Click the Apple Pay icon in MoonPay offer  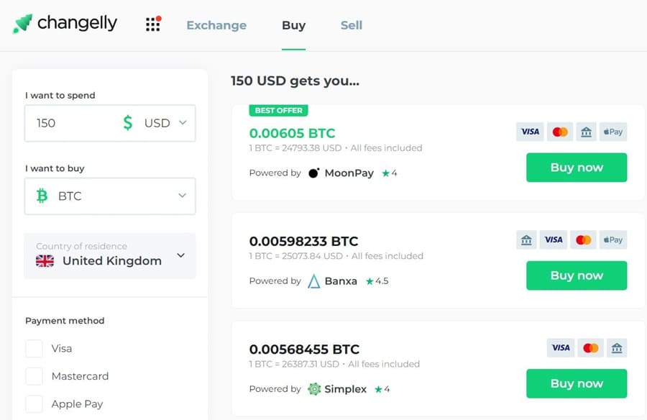[613, 132]
